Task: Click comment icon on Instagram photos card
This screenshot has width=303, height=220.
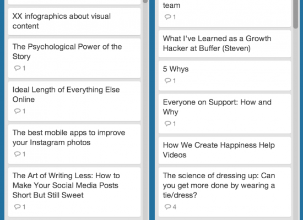Action: coord(17,154)
